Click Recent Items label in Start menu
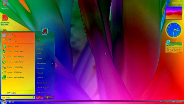 click(x=41, y=64)
